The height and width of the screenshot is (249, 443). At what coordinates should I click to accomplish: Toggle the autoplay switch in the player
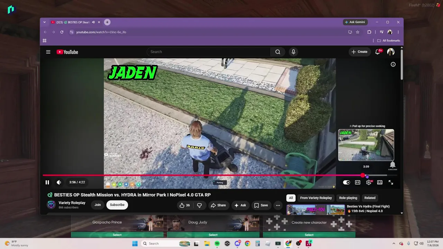click(346, 182)
